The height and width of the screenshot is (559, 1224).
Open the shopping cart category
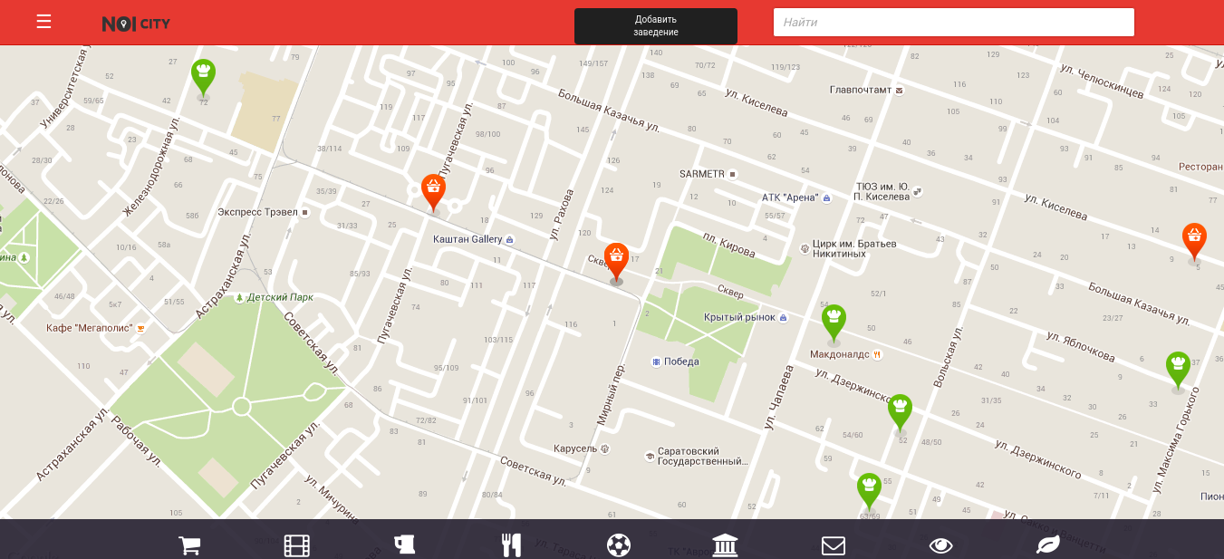tap(189, 545)
